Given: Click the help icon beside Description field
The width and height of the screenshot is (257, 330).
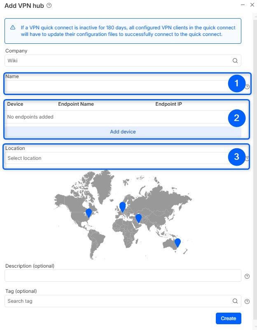Looking at the screenshot, I should pos(247,276).
